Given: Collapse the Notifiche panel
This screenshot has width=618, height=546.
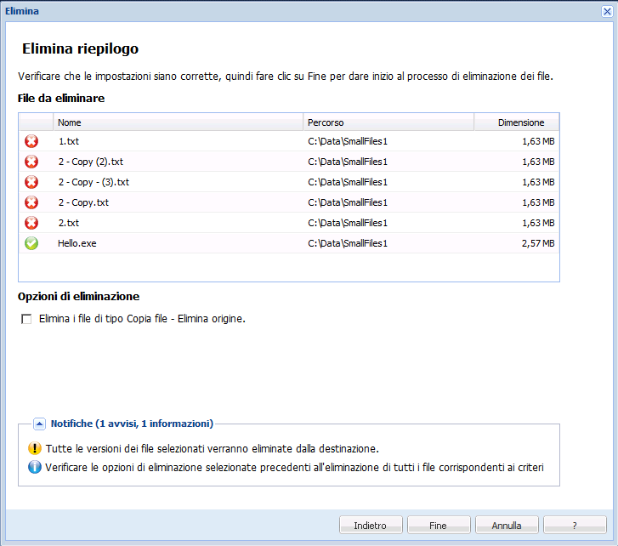Looking at the screenshot, I should (x=39, y=423).
